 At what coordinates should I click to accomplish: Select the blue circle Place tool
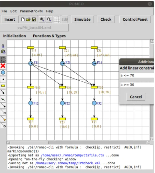coord(3,73)
